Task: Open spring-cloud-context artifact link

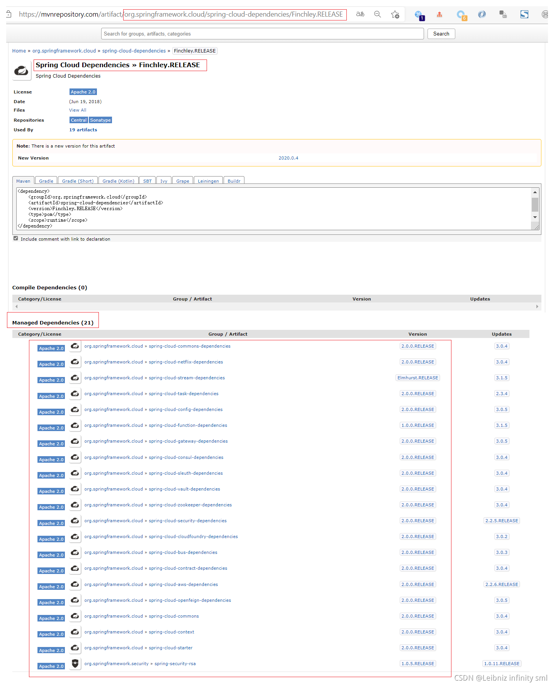Action: click(x=171, y=632)
